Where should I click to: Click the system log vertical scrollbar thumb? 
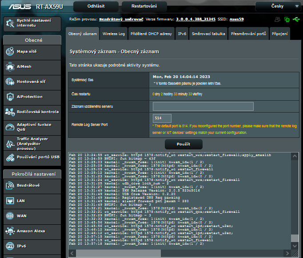pos(295,238)
